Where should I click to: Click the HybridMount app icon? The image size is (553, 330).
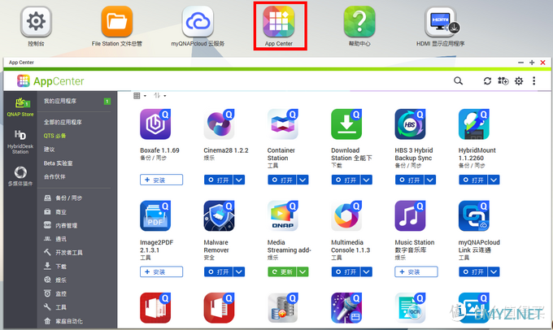tap(474, 124)
